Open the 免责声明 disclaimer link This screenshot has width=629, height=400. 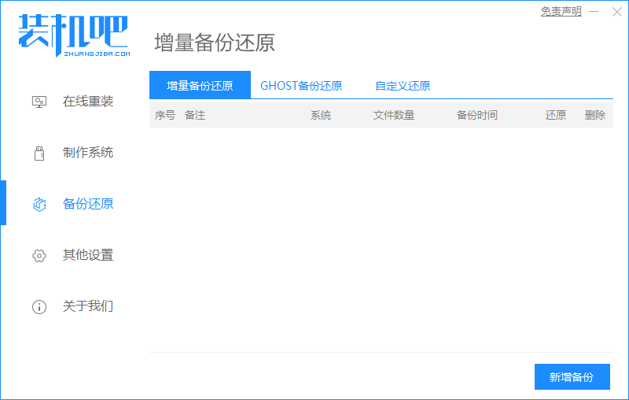[x=561, y=12]
